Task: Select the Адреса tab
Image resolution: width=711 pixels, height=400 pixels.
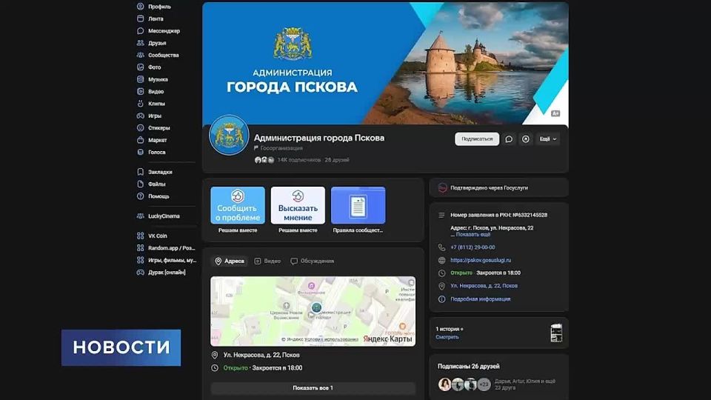Action: 230,261
